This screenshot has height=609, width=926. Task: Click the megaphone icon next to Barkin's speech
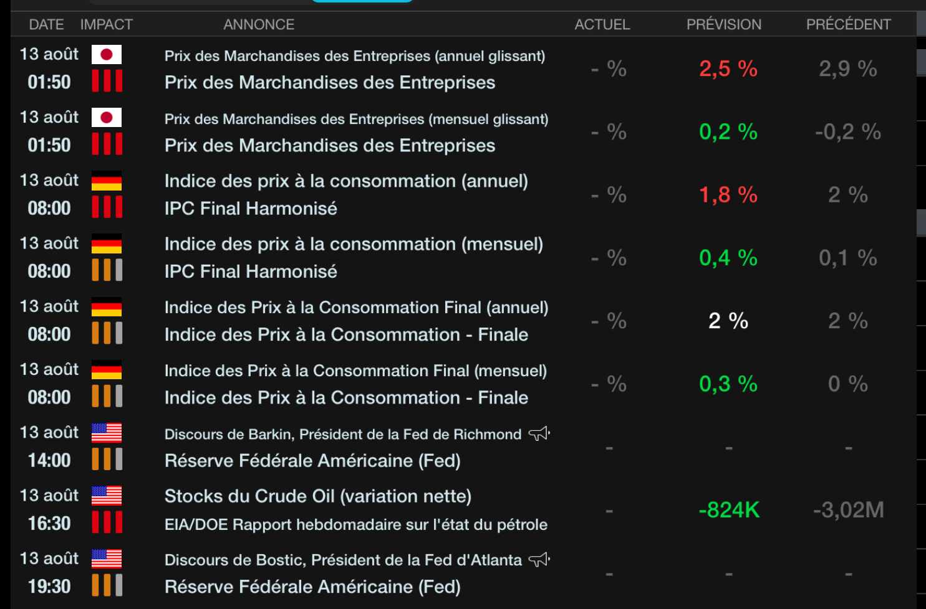(x=539, y=433)
